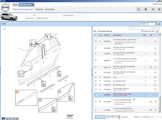Open the Home tab
Image resolution: width=162 pixels, height=120 pixels.
click(x=15, y=5)
